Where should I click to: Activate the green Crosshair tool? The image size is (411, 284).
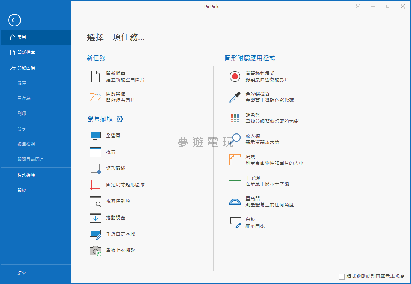(x=235, y=181)
